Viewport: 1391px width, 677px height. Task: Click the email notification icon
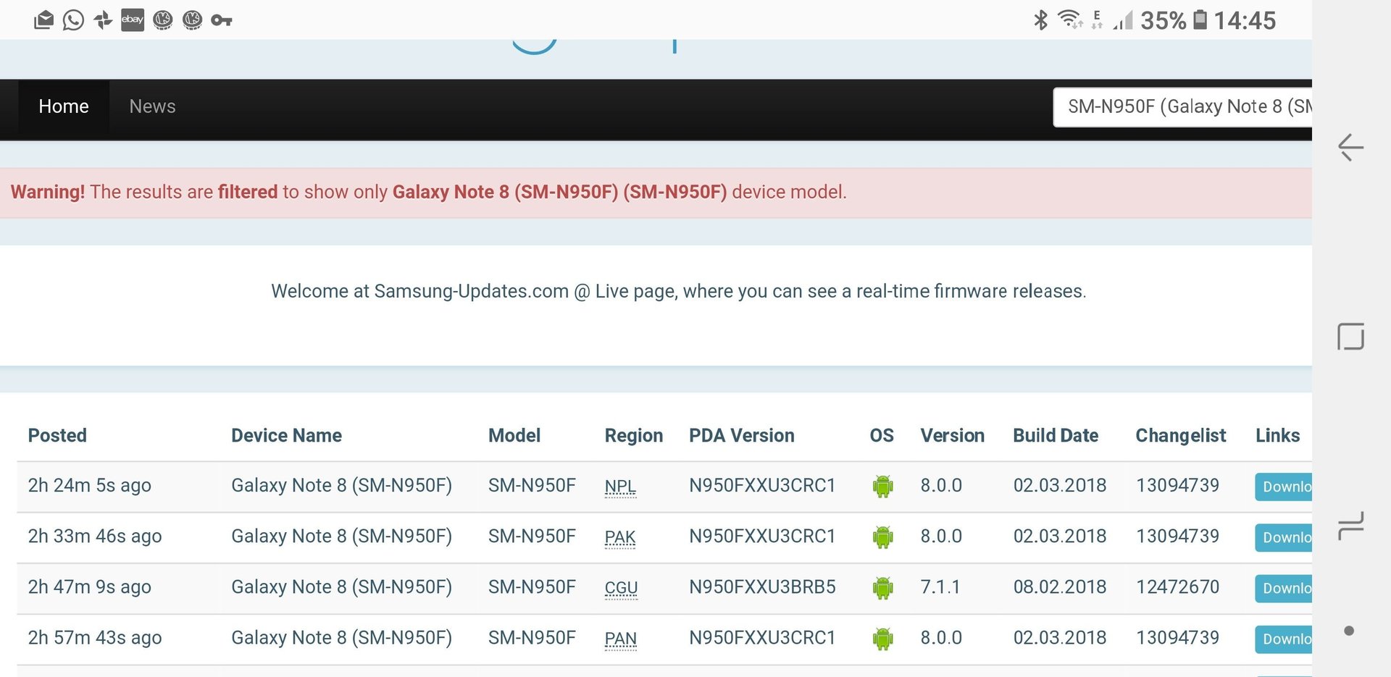pos(43,20)
